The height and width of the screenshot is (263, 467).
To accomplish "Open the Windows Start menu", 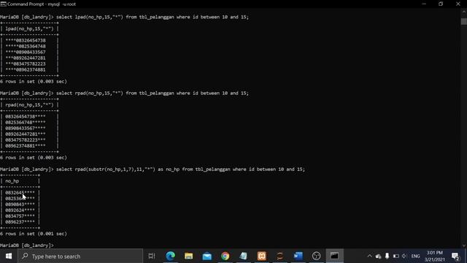I will 8,256.
